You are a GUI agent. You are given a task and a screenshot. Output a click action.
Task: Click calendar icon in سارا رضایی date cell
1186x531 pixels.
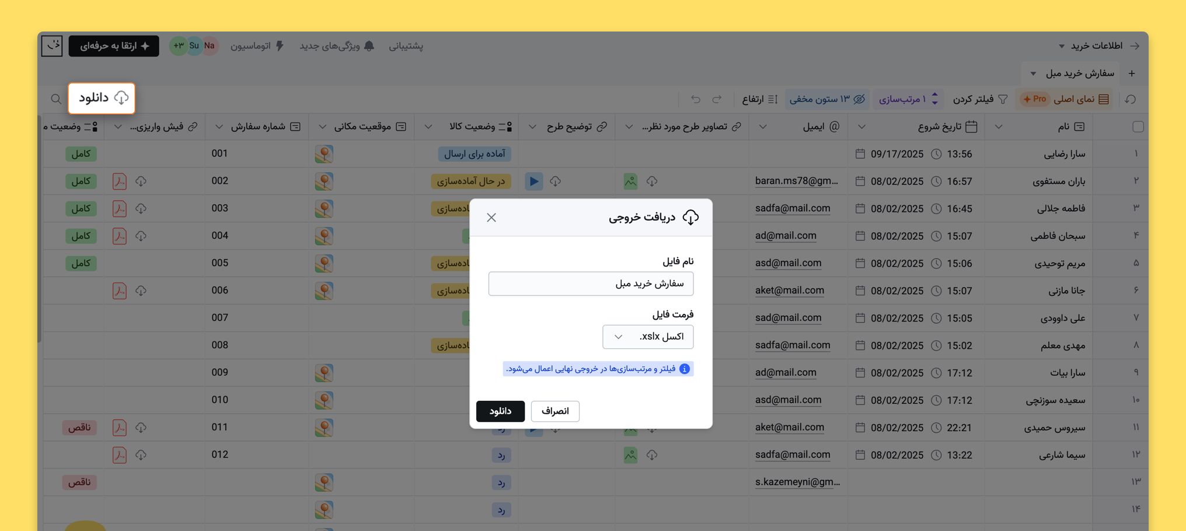860,154
